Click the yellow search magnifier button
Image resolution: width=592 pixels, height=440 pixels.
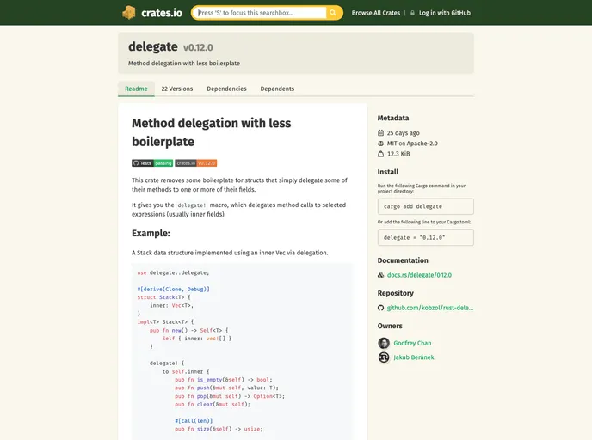(333, 12)
